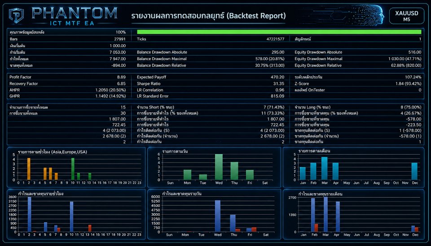This screenshot has height=246, width=431.
Task: Select the LR Standard Error value 815.09
Action: (277, 96)
